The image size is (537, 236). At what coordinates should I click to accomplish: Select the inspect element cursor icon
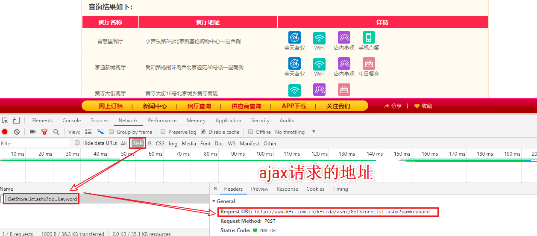pos(5,121)
